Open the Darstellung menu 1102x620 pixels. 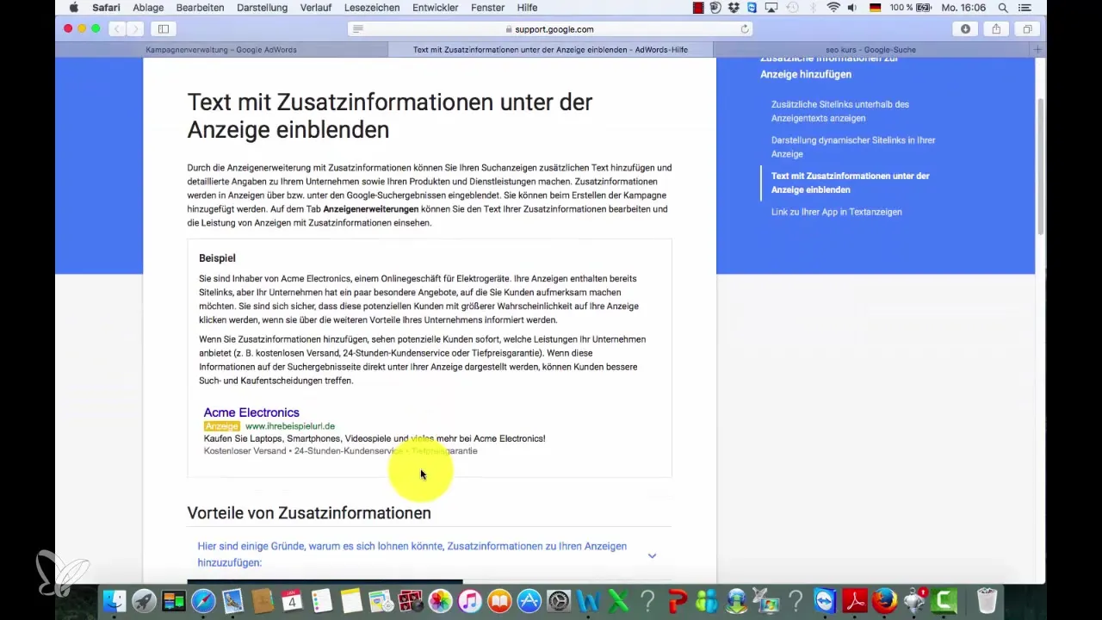coord(261,8)
